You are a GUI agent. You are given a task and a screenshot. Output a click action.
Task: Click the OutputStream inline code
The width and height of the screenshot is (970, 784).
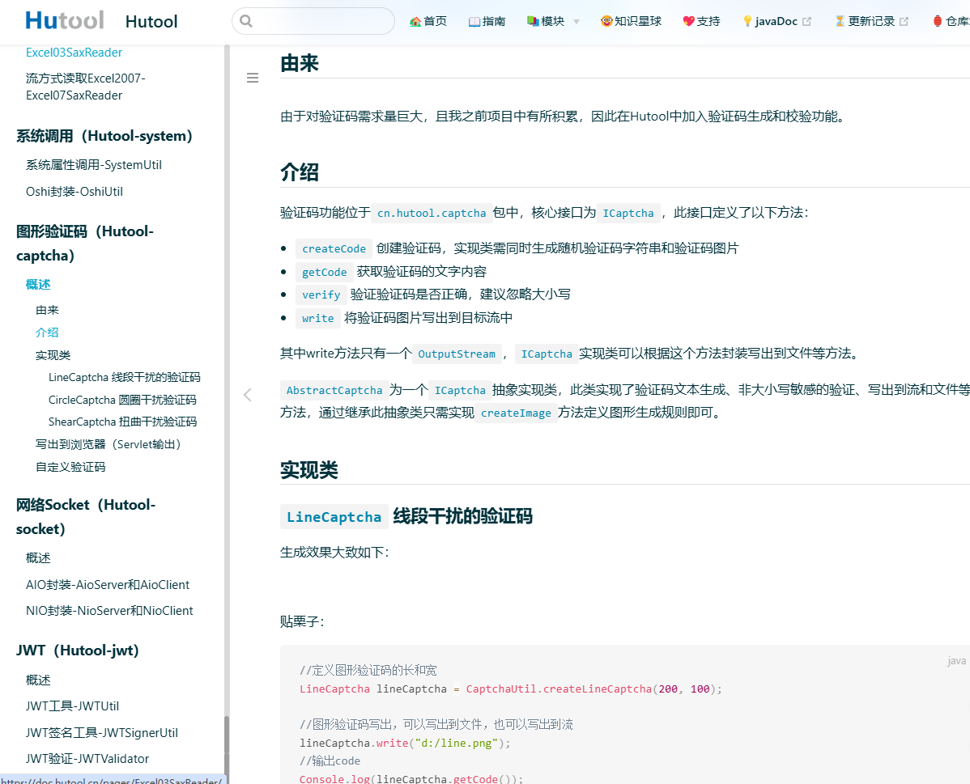coord(457,354)
